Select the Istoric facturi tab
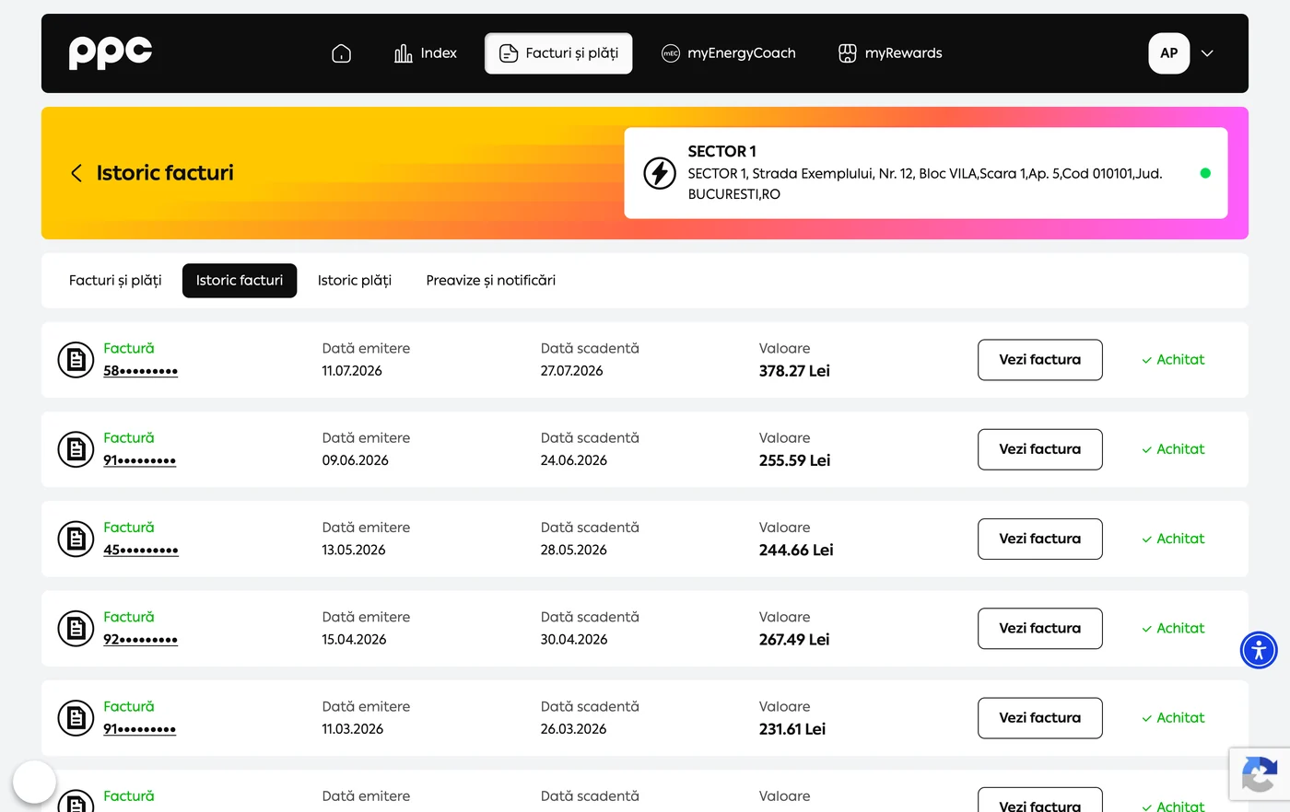This screenshot has width=1290, height=812. pyautogui.click(x=240, y=280)
